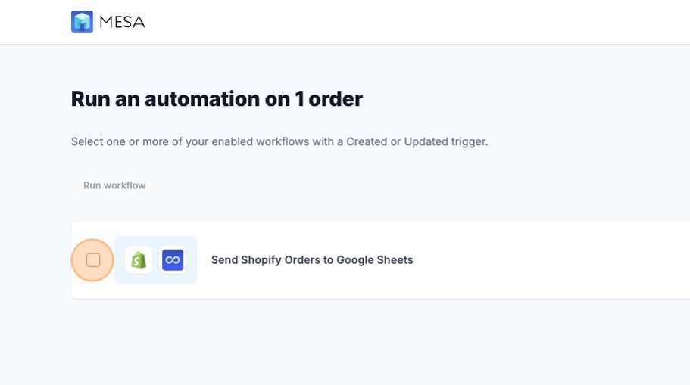The width and height of the screenshot is (690, 385).
Task: Click the word "trigger" in the description
Action: pos(470,141)
